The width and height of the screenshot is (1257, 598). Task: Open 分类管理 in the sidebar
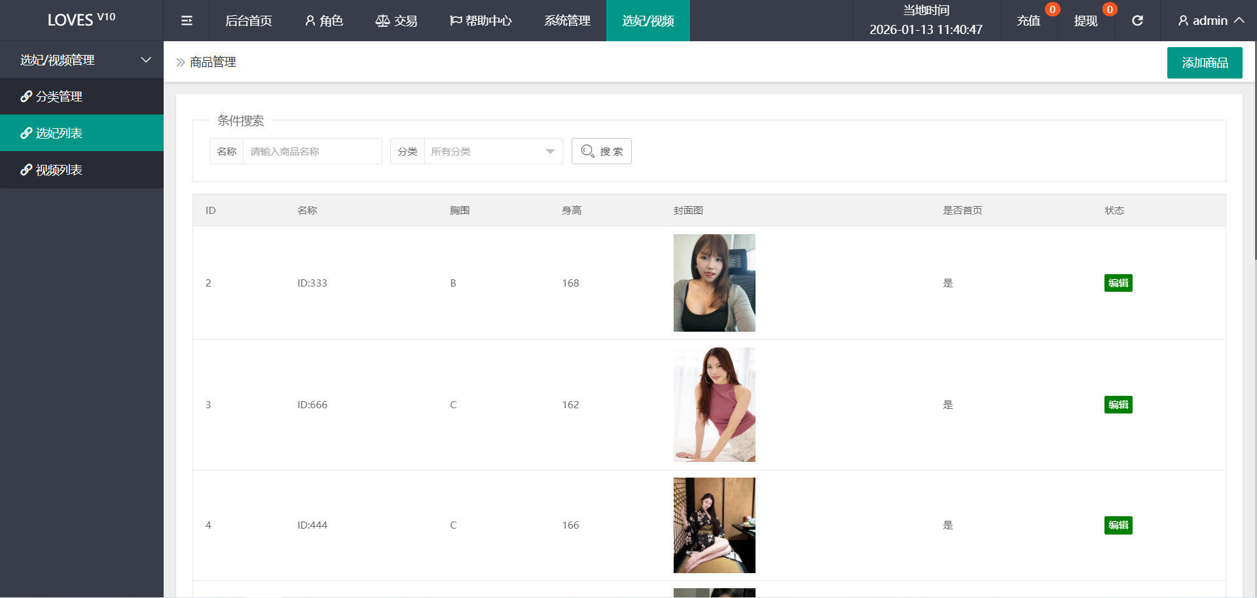59,97
